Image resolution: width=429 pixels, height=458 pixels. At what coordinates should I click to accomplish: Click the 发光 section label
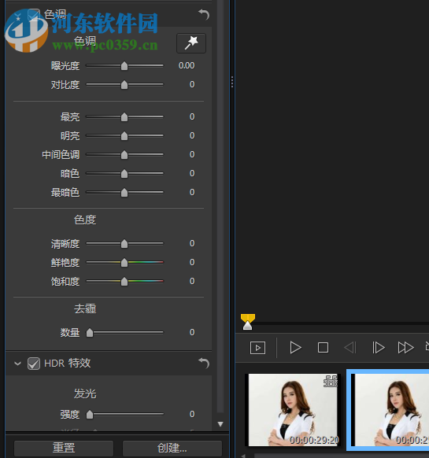[x=85, y=393]
